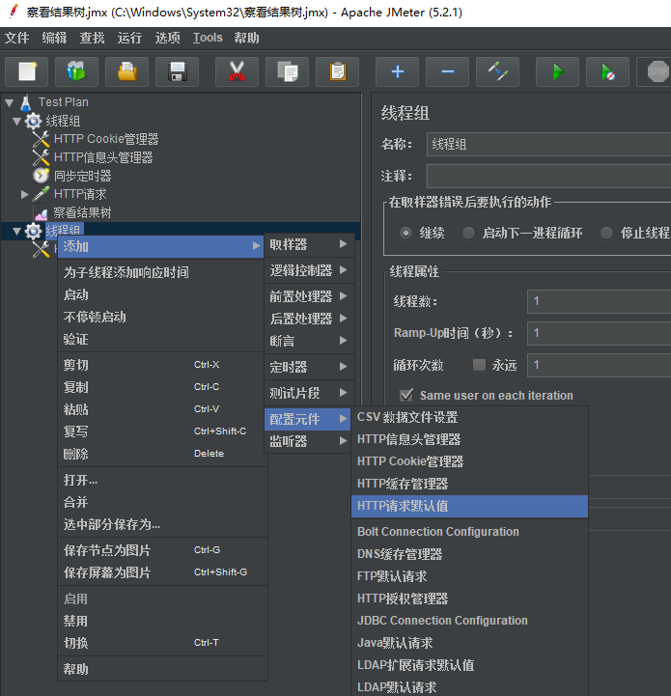671x696 pixels.
Task: Open the 断言 submenu
Action: [309, 341]
